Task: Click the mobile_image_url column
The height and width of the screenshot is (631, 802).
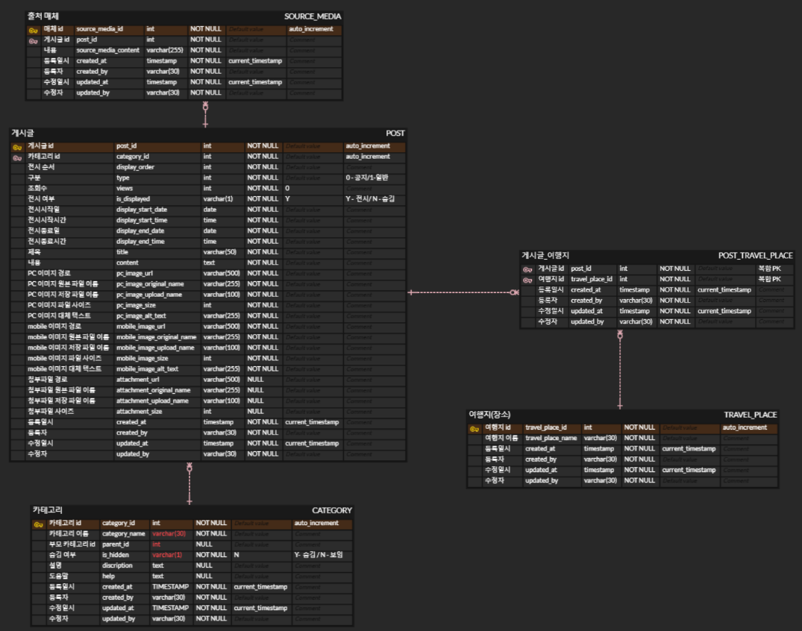Action: [x=141, y=327]
